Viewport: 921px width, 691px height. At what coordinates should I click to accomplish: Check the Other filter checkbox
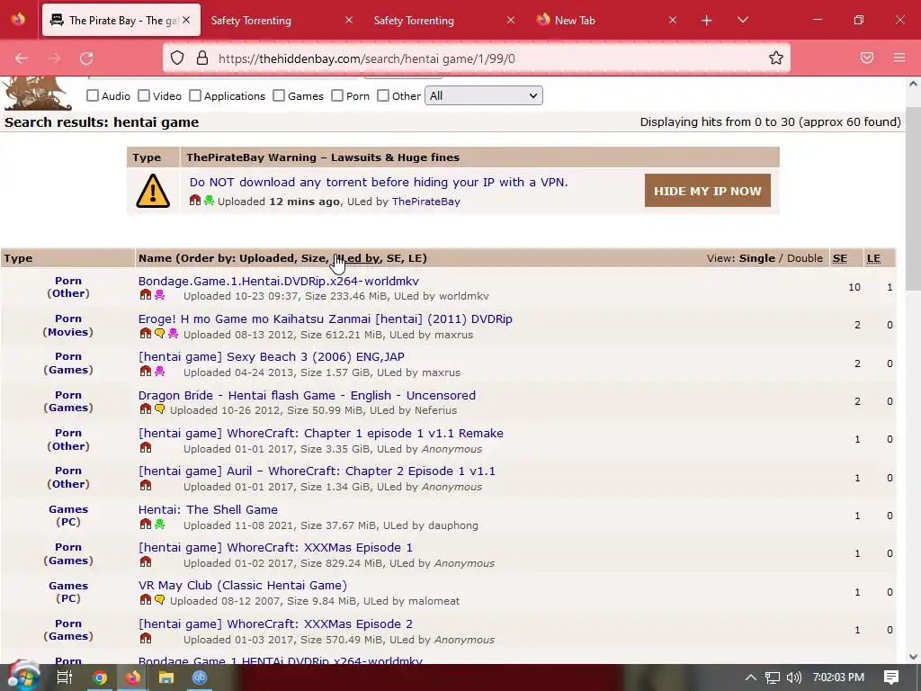click(x=383, y=95)
